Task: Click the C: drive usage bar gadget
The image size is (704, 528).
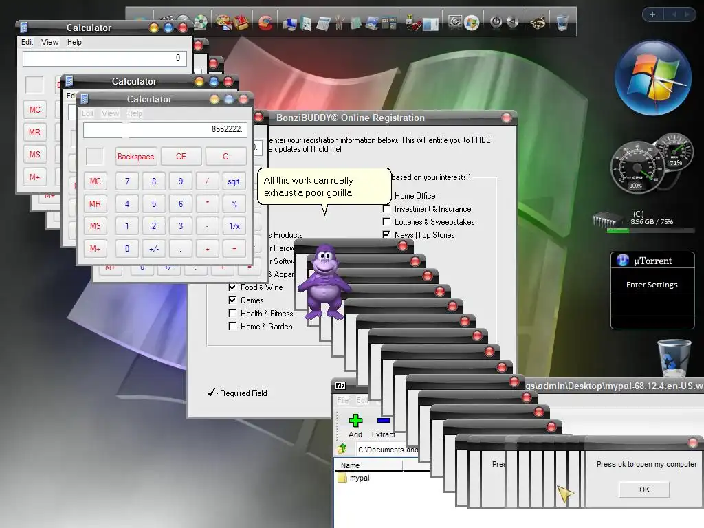Action: (650, 231)
